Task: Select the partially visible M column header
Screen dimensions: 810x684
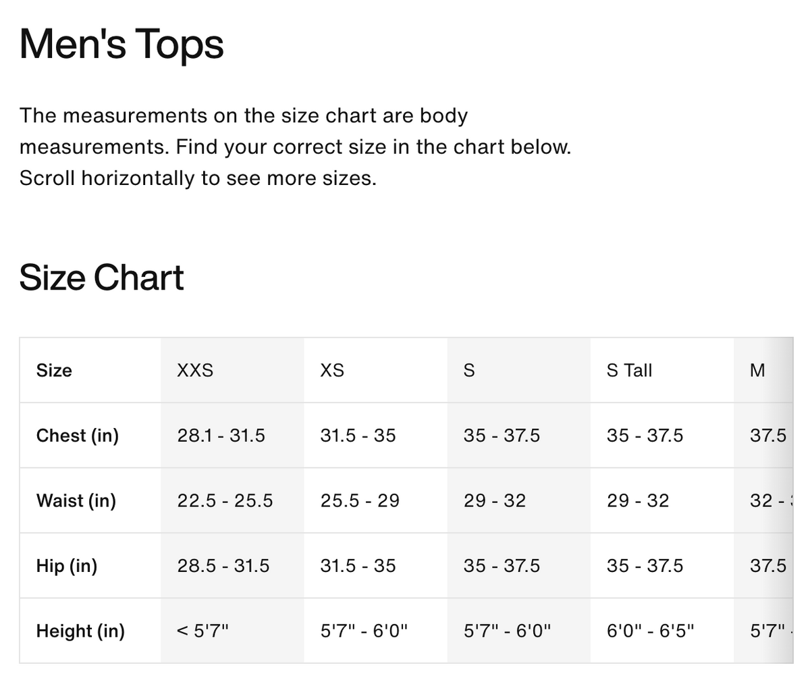Action: coord(757,370)
